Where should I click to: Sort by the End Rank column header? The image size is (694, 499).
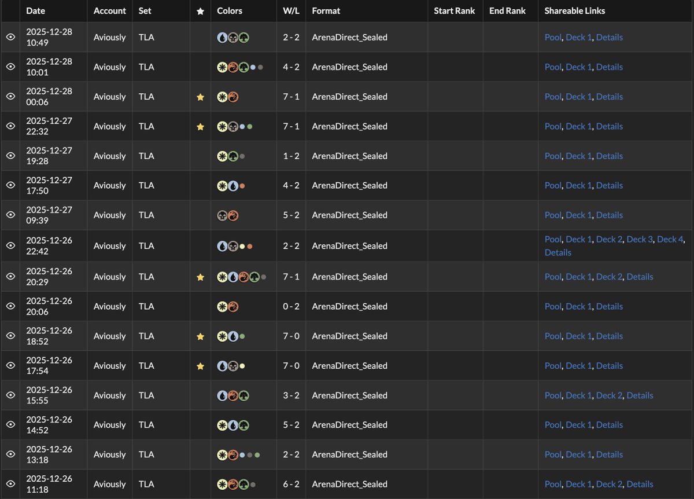tap(508, 11)
